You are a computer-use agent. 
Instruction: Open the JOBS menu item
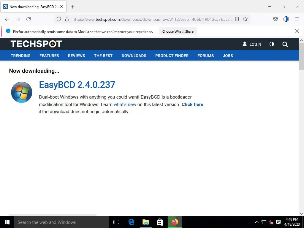pos(228,56)
